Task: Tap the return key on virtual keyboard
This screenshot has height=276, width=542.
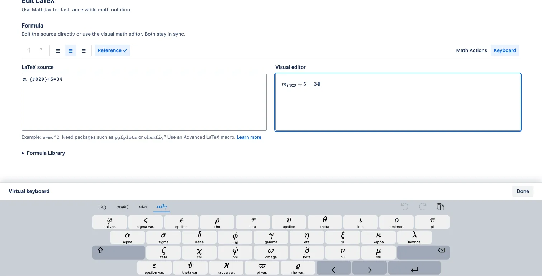Action: (414, 268)
